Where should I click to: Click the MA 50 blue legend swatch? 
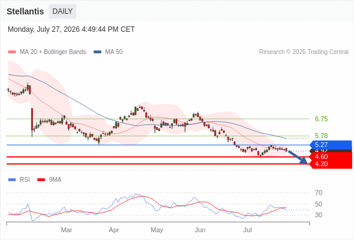98,52
